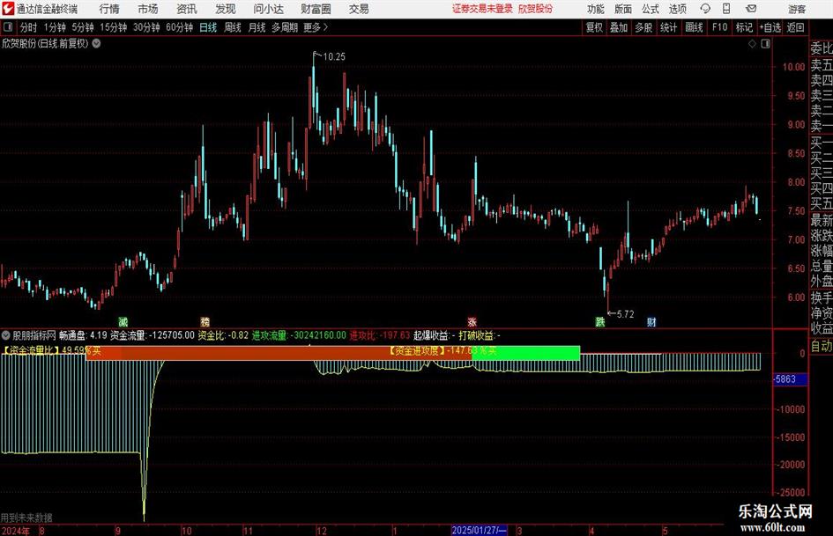Click the red 欣贺股份 stock name link

point(535,9)
